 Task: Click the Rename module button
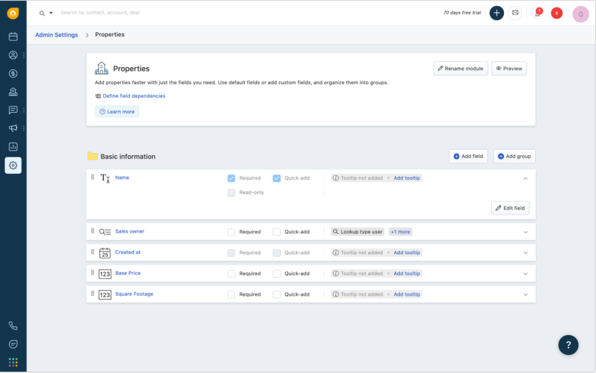460,69
